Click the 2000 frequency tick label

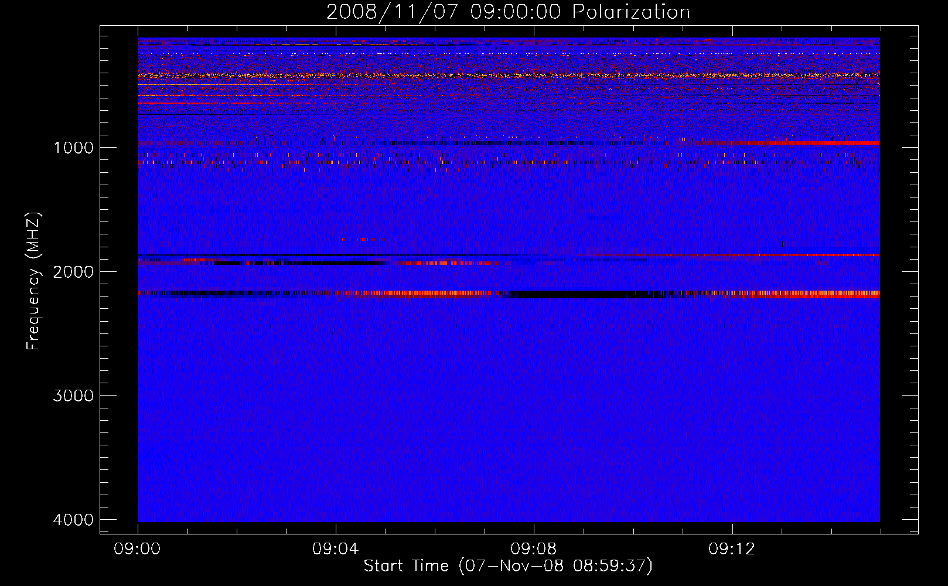tap(73, 271)
